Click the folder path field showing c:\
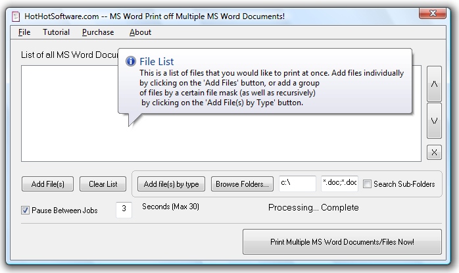Image resolution: width=459 pixels, height=273 pixels. tap(297, 184)
